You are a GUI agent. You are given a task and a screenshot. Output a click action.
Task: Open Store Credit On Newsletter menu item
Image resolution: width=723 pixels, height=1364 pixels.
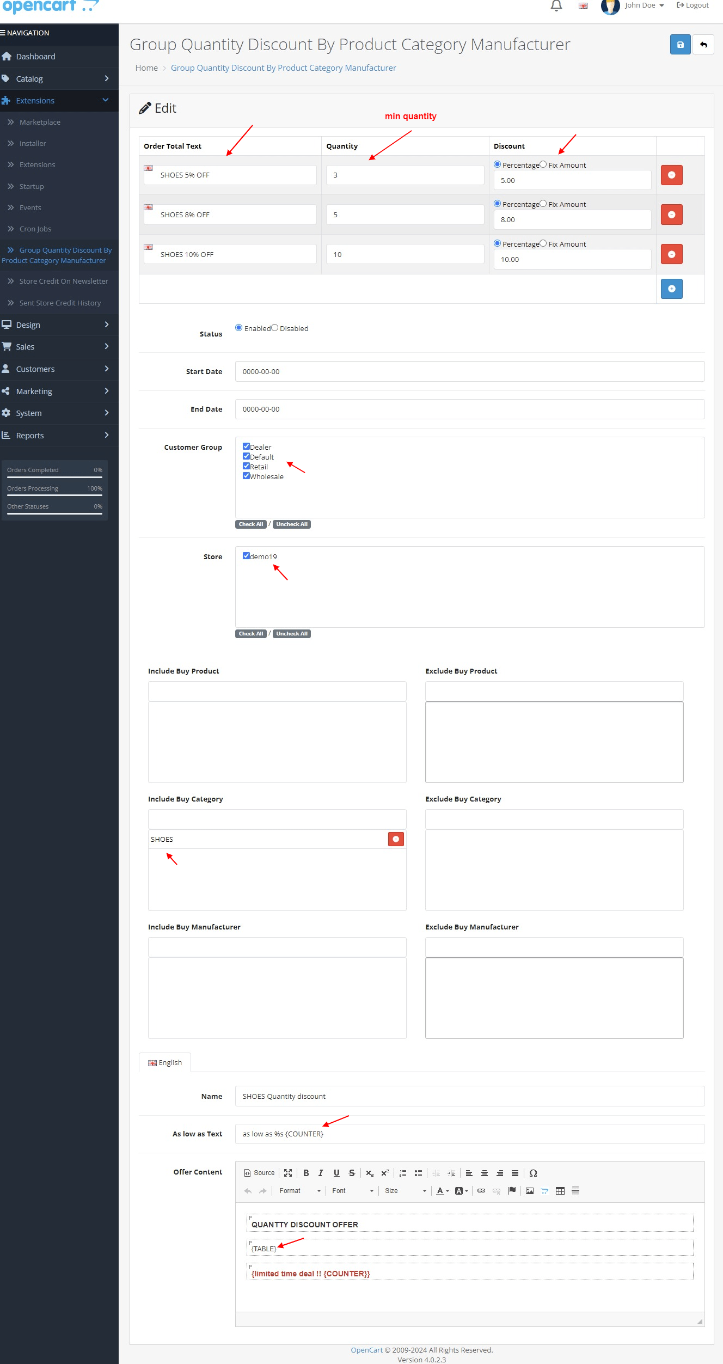pyautogui.click(x=64, y=282)
